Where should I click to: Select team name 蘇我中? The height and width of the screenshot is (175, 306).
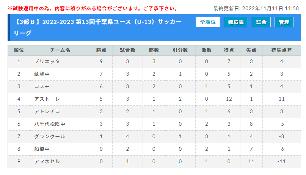[42, 74]
